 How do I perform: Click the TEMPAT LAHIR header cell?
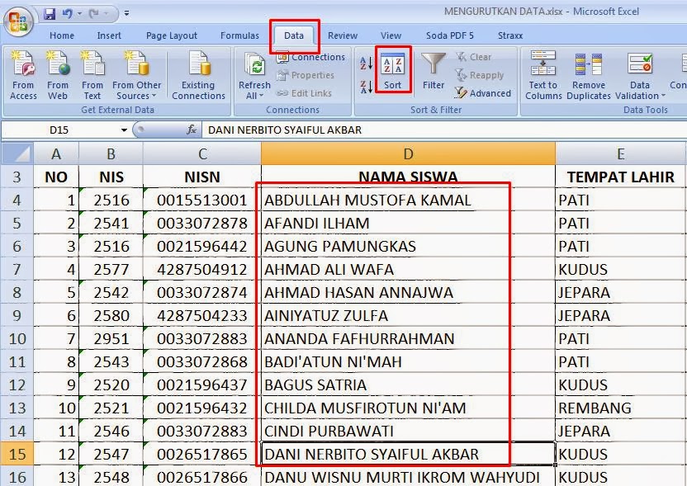620,177
